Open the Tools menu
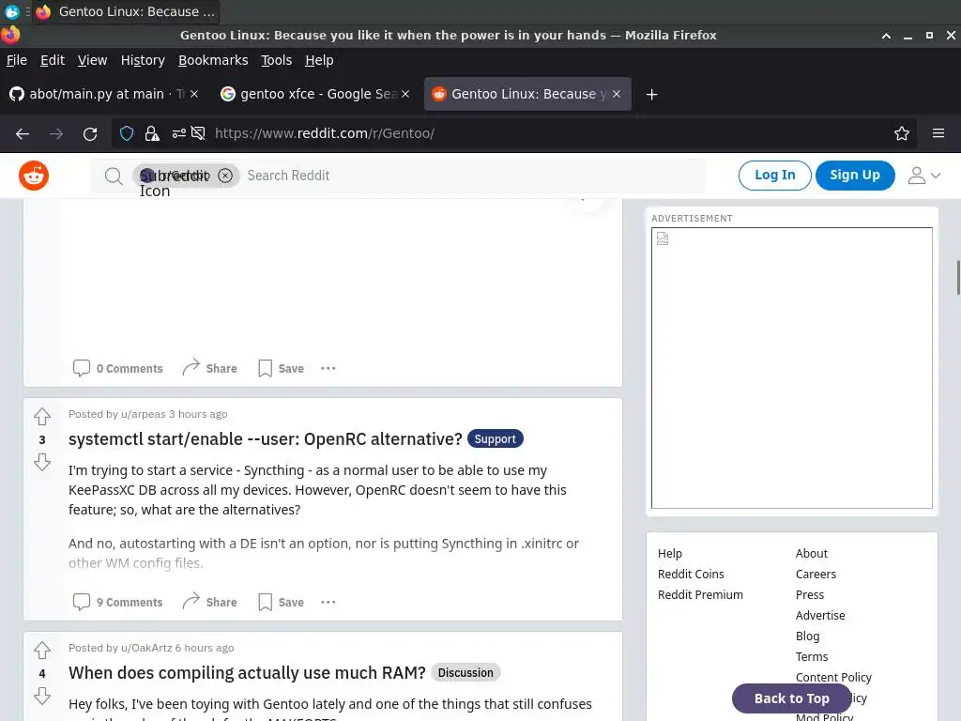Screen dimensions: 961x721 277,60
